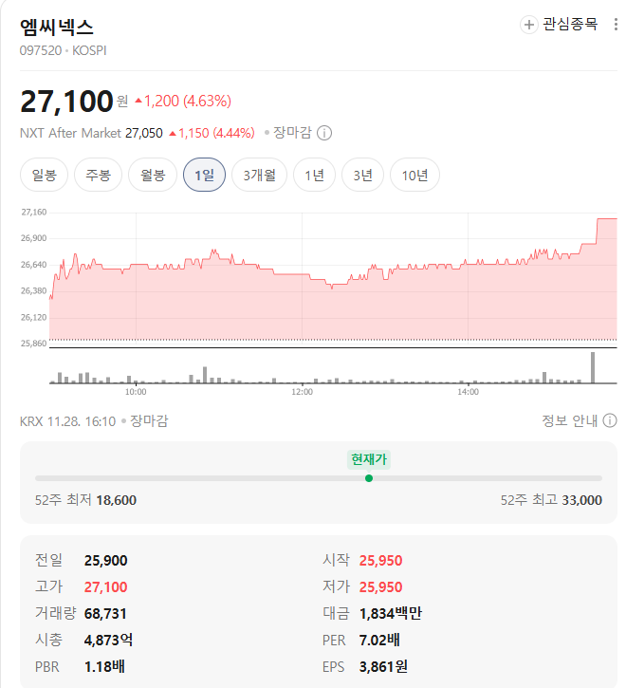The image size is (626, 688).
Task: Add stock to 관심종목 with plus icon
Action: pyautogui.click(x=528, y=25)
